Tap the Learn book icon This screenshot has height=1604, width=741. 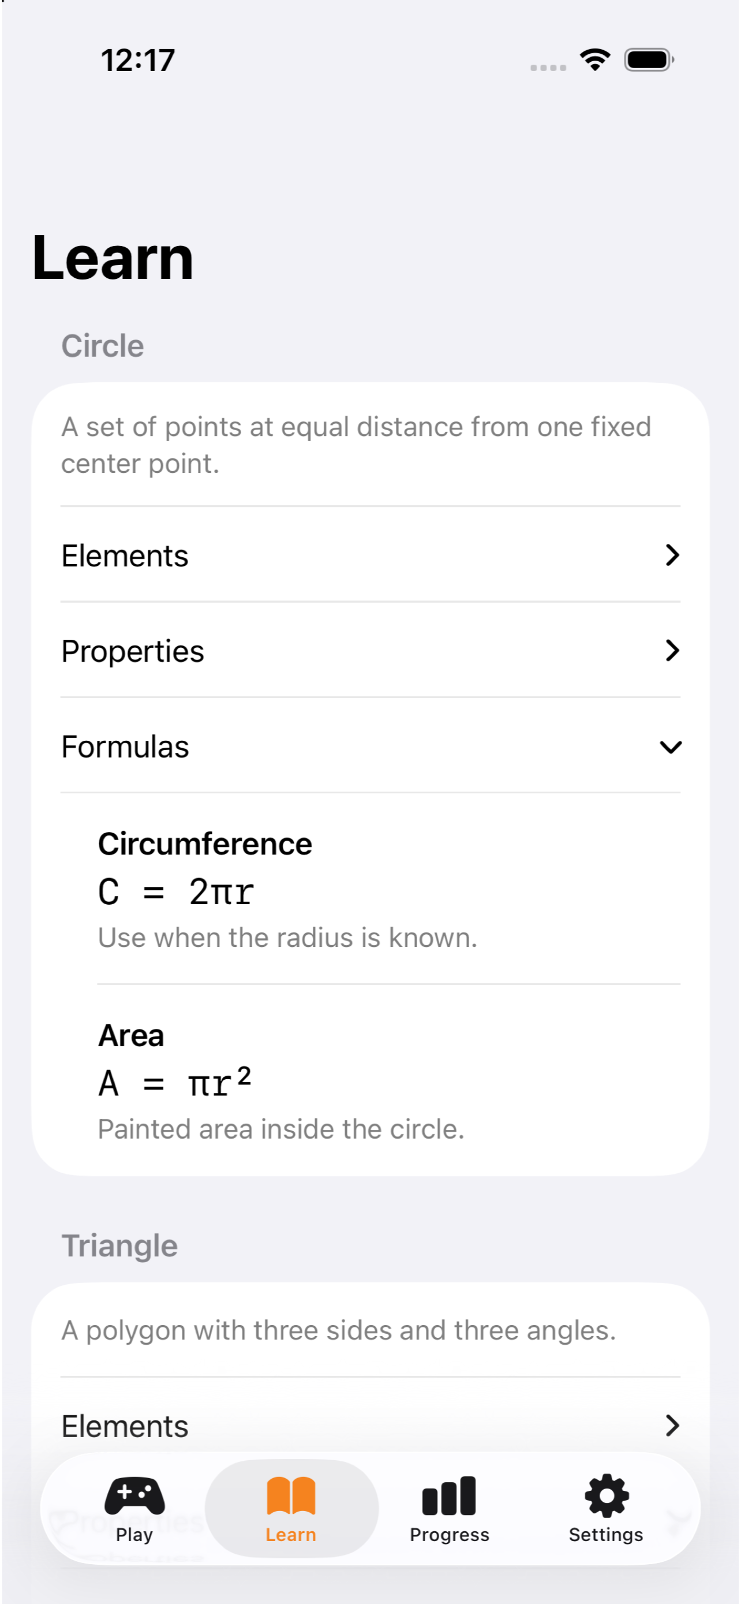click(290, 1495)
